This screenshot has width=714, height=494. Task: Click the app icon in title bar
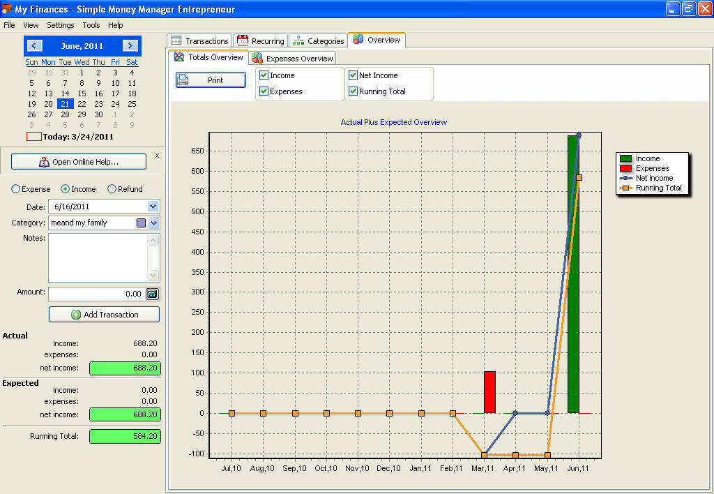pyautogui.click(x=6, y=8)
